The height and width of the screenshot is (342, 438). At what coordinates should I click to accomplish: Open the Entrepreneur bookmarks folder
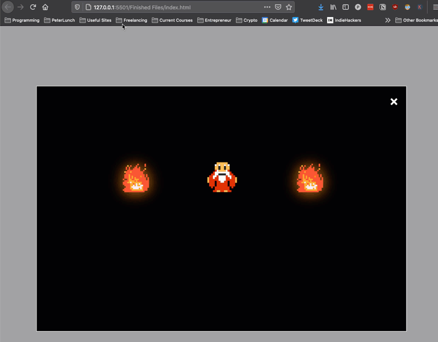[214, 20]
